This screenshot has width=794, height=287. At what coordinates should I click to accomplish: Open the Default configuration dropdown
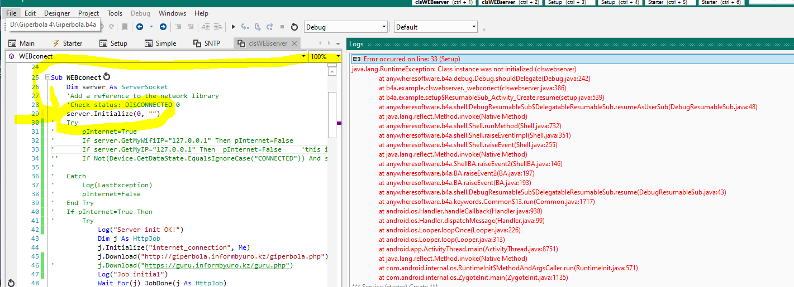coord(474,27)
